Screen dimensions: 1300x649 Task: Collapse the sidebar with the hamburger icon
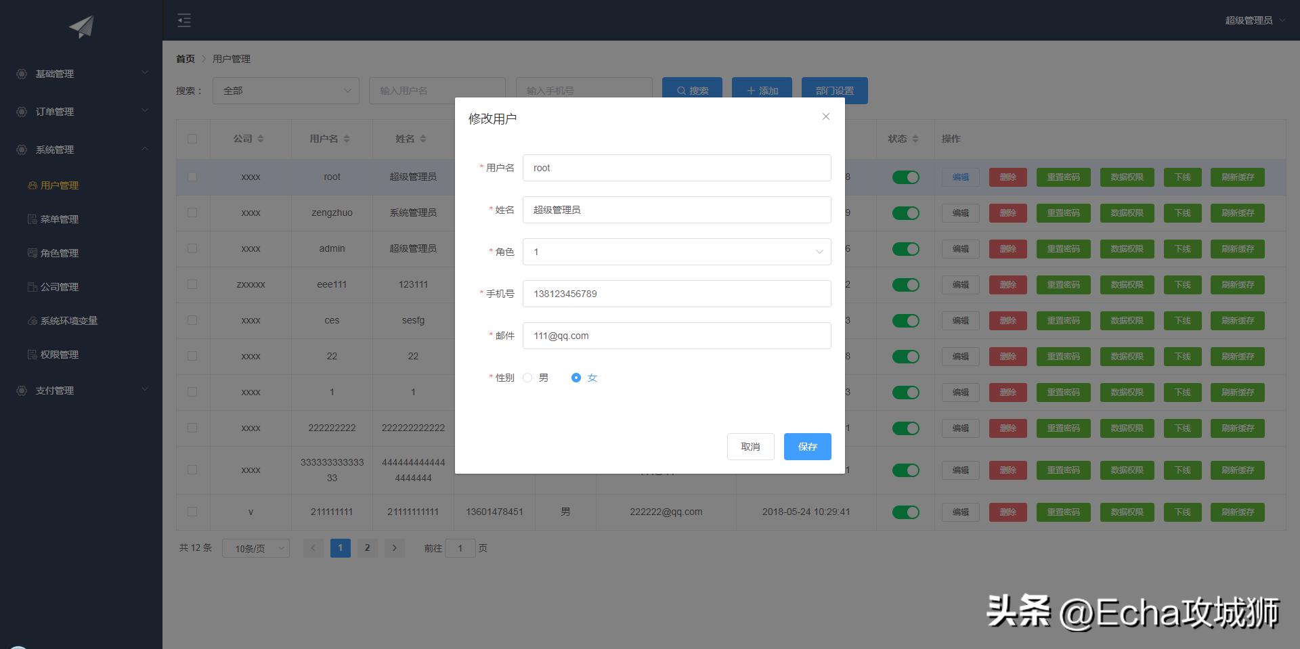click(183, 20)
